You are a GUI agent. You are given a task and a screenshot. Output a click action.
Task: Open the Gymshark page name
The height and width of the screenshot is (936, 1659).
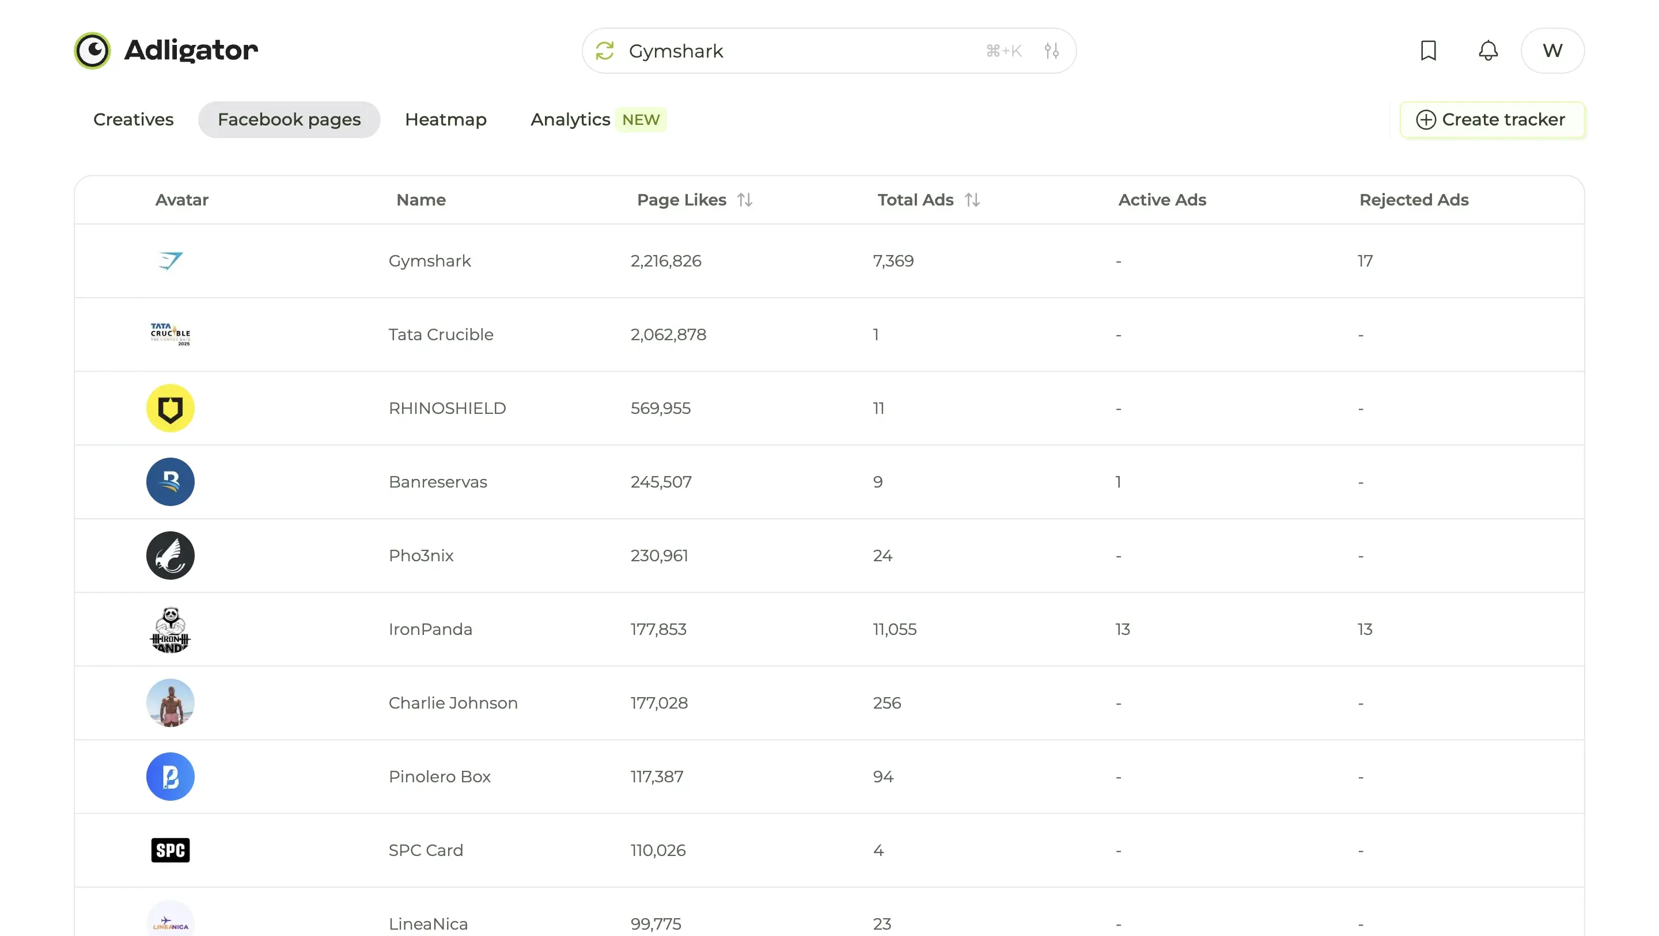(x=430, y=261)
